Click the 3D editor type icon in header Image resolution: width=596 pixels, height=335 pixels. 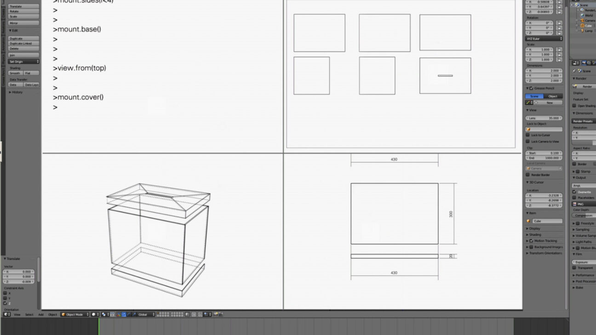7,314
